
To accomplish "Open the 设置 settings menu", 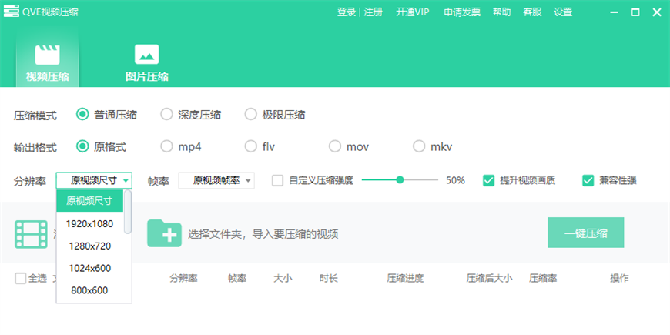I will (563, 12).
